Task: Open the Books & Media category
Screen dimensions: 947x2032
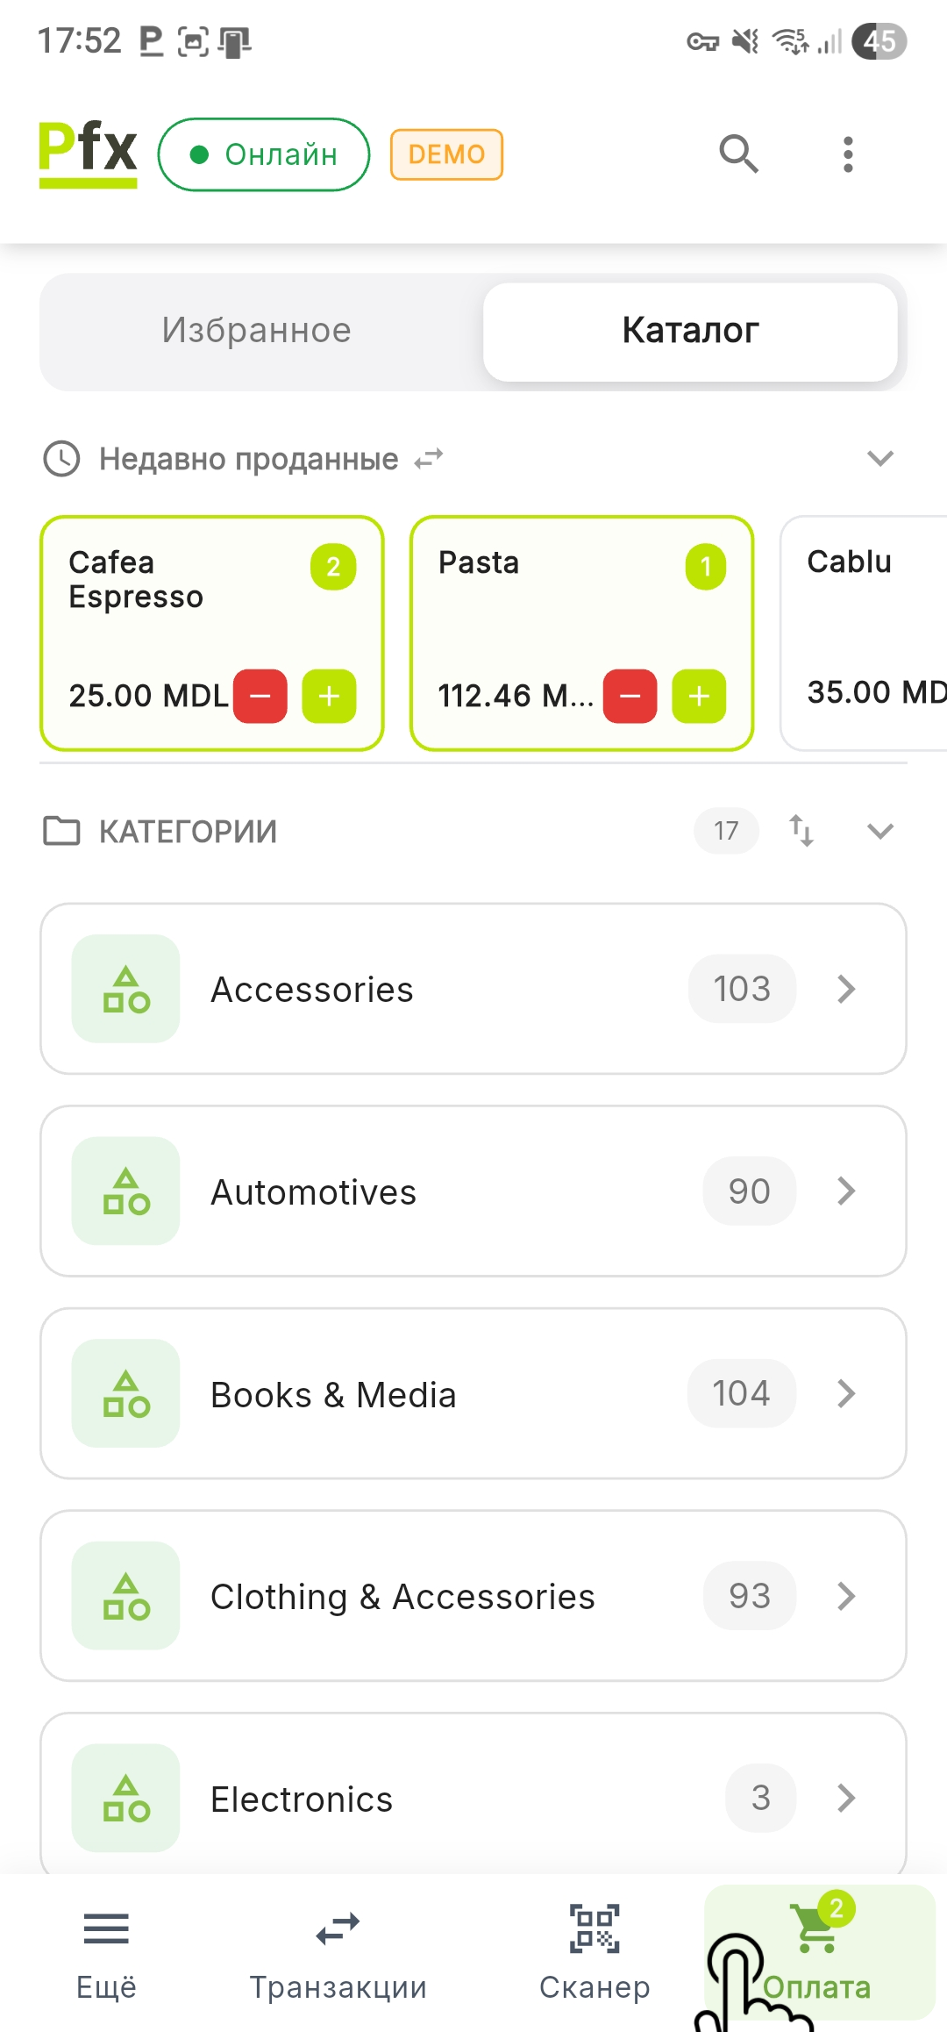Action: point(473,1393)
